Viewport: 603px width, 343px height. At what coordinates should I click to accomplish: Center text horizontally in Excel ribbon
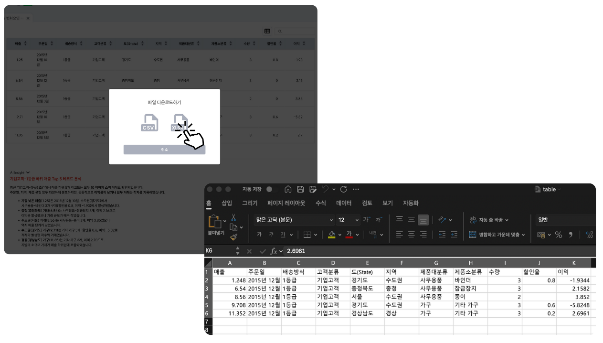pos(412,235)
